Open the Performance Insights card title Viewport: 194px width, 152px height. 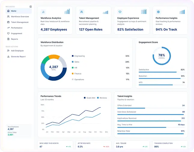point(167,18)
